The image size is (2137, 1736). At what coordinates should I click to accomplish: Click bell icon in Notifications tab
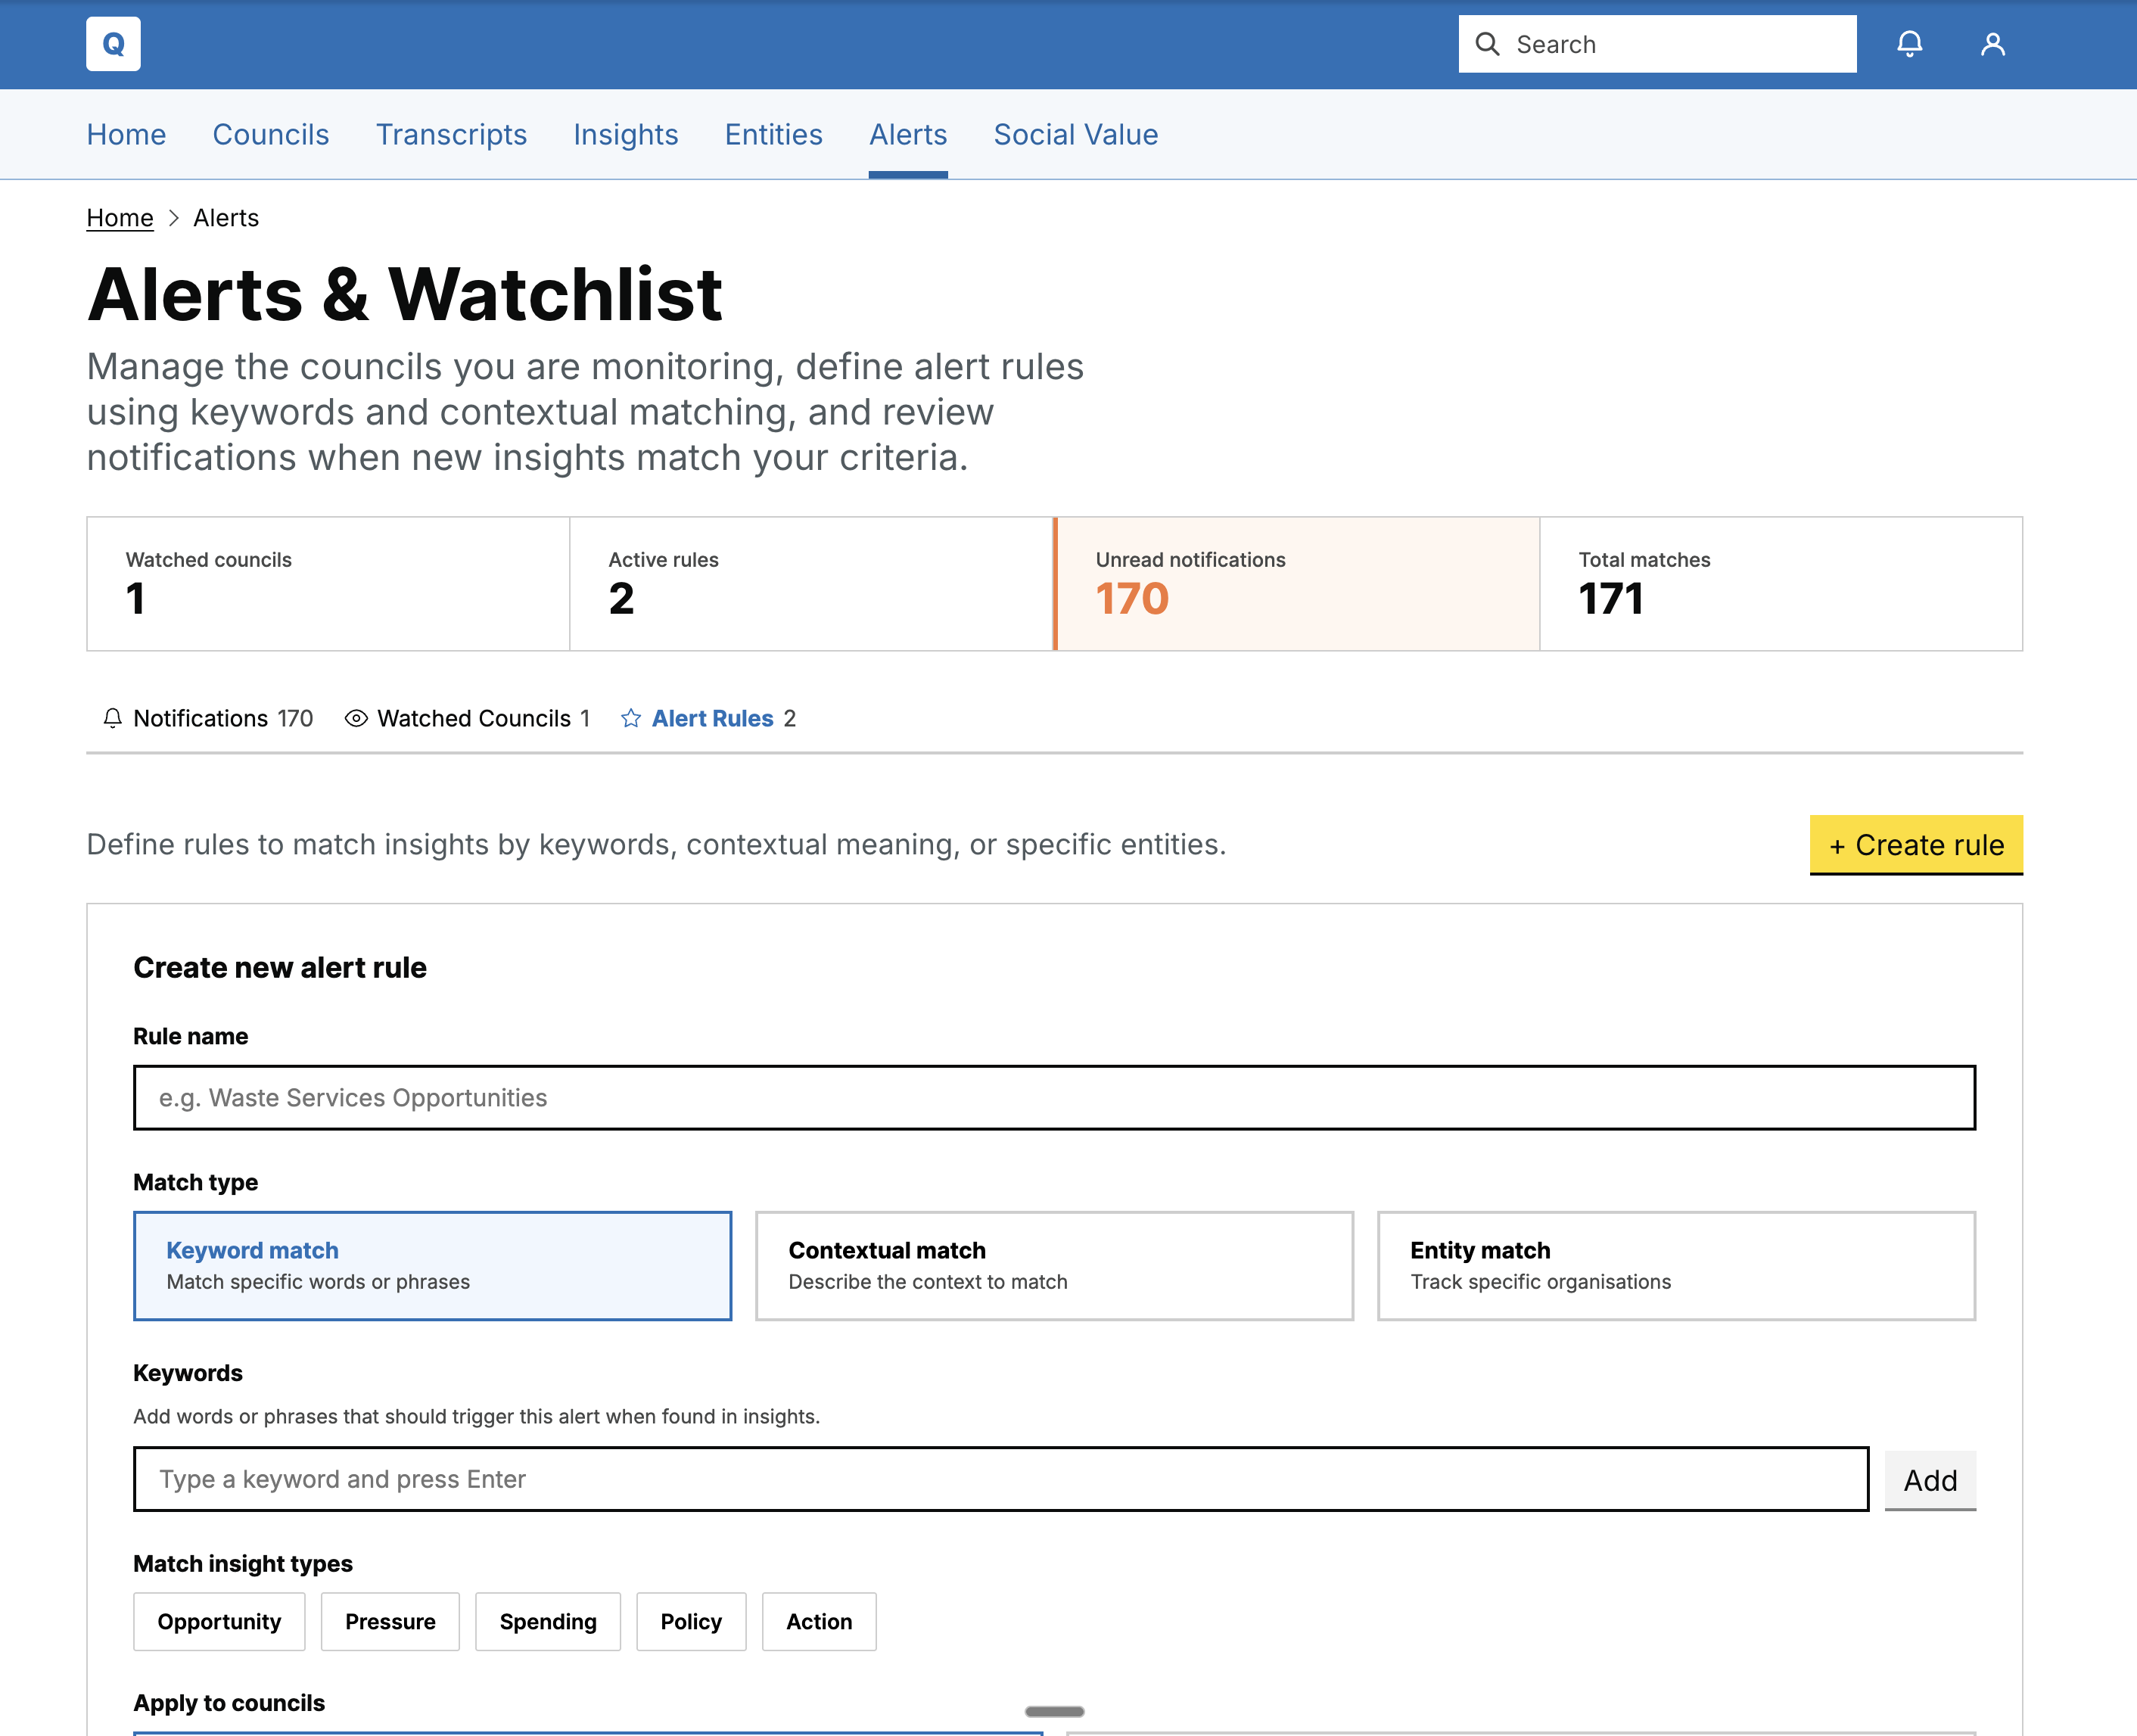113,718
